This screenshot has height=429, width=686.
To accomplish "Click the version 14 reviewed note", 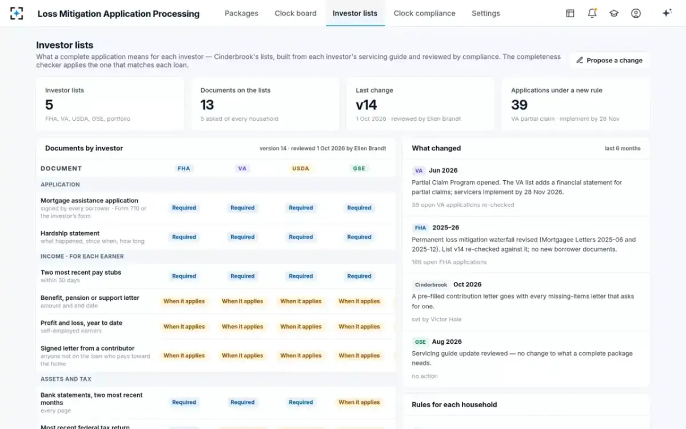I will tap(323, 149).
